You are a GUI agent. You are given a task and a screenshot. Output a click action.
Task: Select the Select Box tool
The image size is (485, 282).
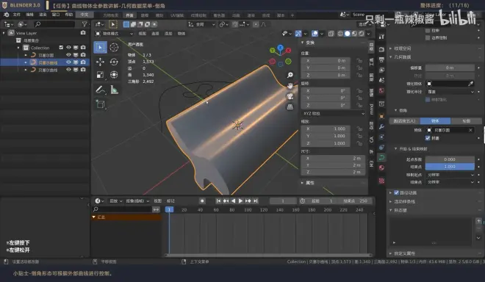tap(100, 47)
